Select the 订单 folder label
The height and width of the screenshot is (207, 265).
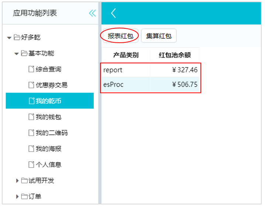click(x=35, y=197)
